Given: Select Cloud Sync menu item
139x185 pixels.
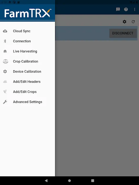Looking at the screenshot, I should coord(28,31).
